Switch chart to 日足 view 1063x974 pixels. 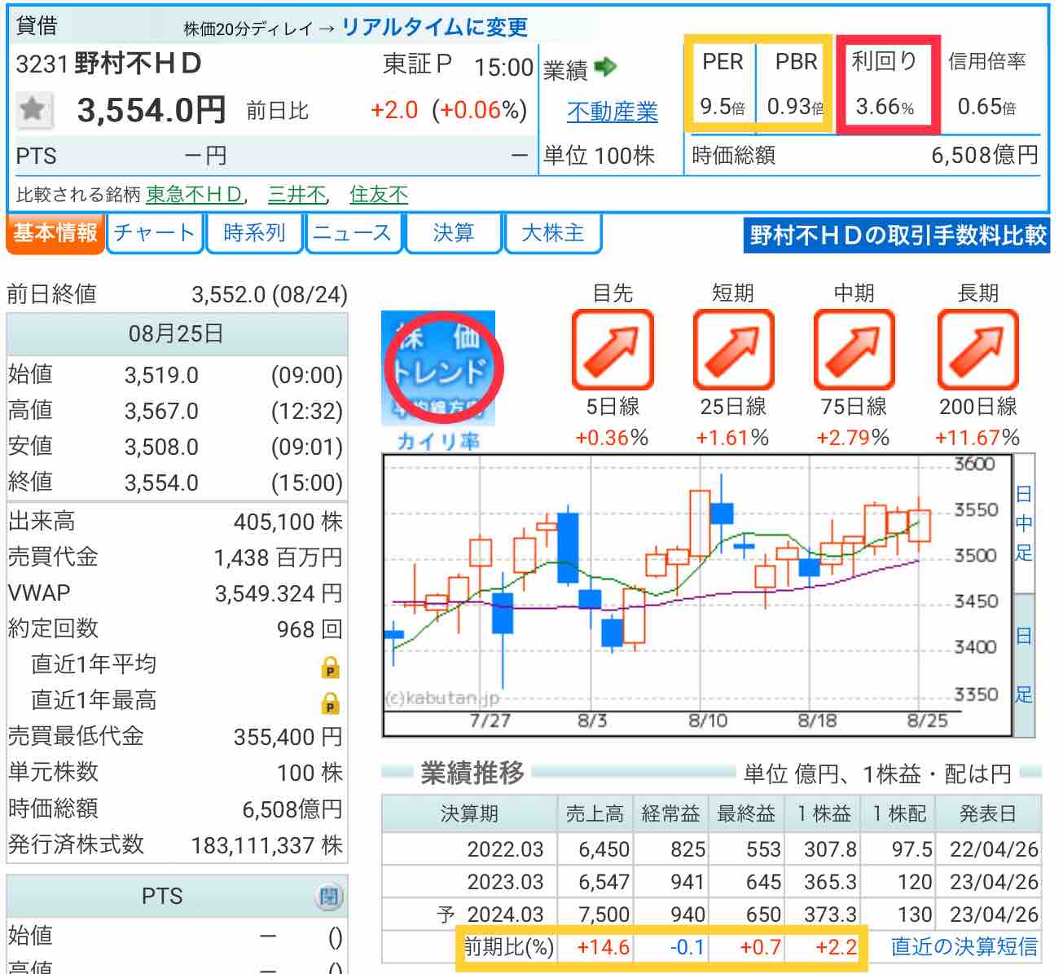point(1024,664)
